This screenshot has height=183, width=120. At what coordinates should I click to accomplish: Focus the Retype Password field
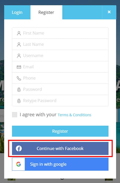[x=60, y=101]
